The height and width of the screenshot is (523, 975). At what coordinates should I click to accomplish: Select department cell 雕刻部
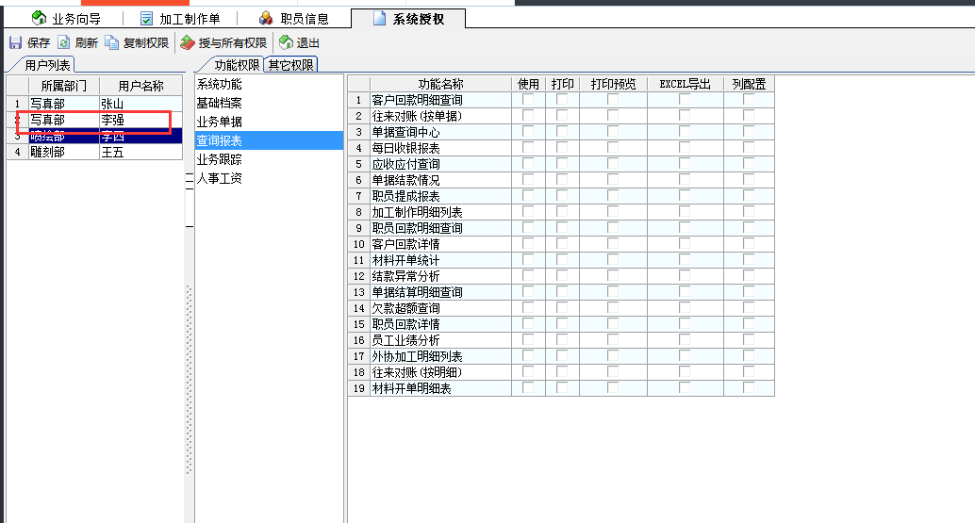(x=64, y=152)
